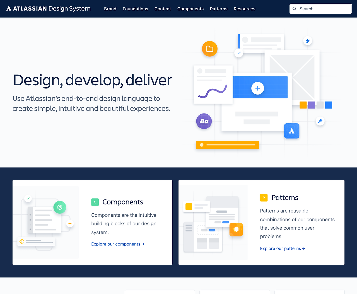The height and width of the screenshot is (294, 357).
Task: Click the paperclip badge in the hero illustration
Action: point(307,40)
